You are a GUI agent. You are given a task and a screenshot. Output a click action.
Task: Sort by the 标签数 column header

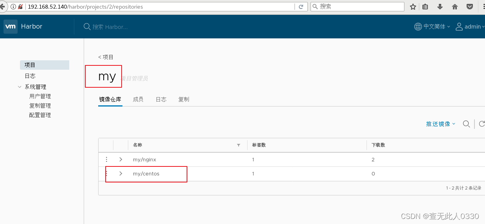(x=259, y=145)
